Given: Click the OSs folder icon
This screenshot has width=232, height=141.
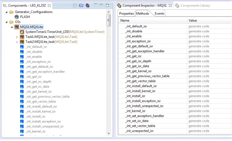Looking at the screenshot, I should (x=11, y=22).
